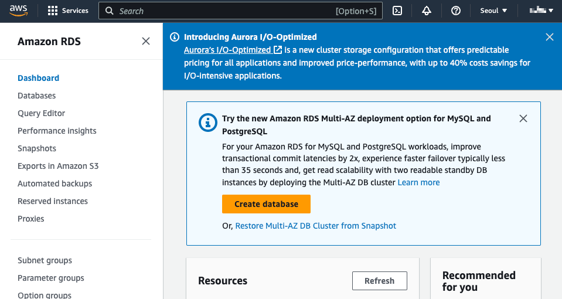Open Performance insights
This screenshot has height=299, width=562.
[x=57, y=131]
